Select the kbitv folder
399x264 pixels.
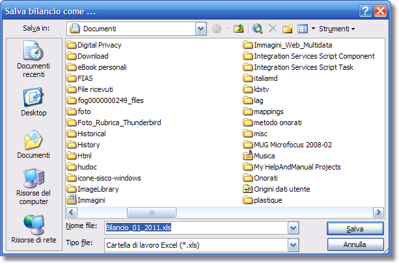pos(256,89)
